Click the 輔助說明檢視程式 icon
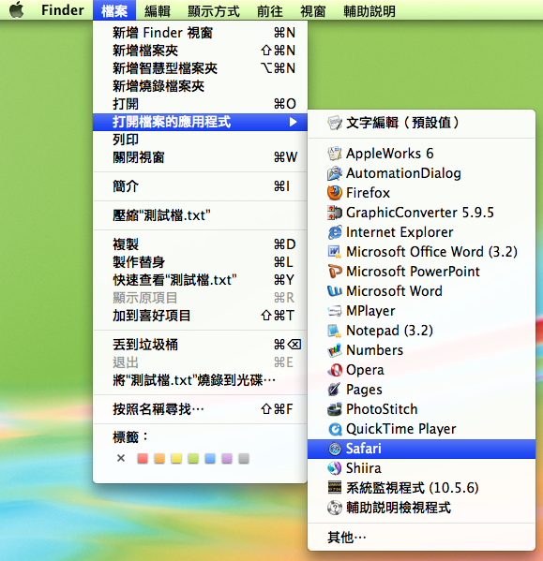This screenshot has height=561, width=543. pyautogui.click(x=335, y=508)
